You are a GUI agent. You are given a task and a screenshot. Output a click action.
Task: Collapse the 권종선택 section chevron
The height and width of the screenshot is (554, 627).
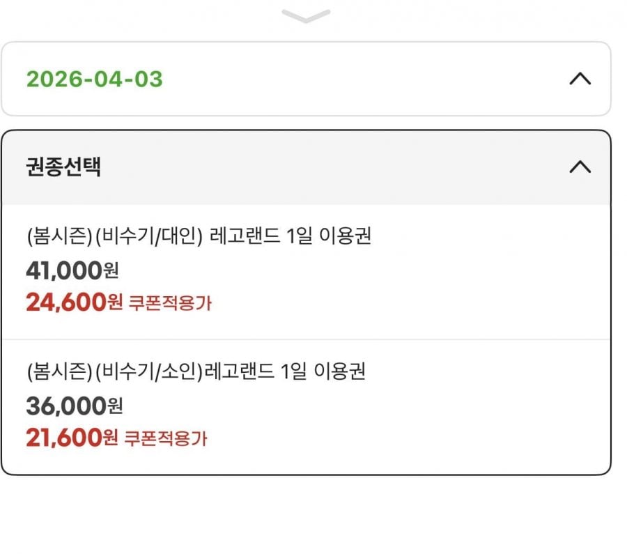(x=580, y=167)
